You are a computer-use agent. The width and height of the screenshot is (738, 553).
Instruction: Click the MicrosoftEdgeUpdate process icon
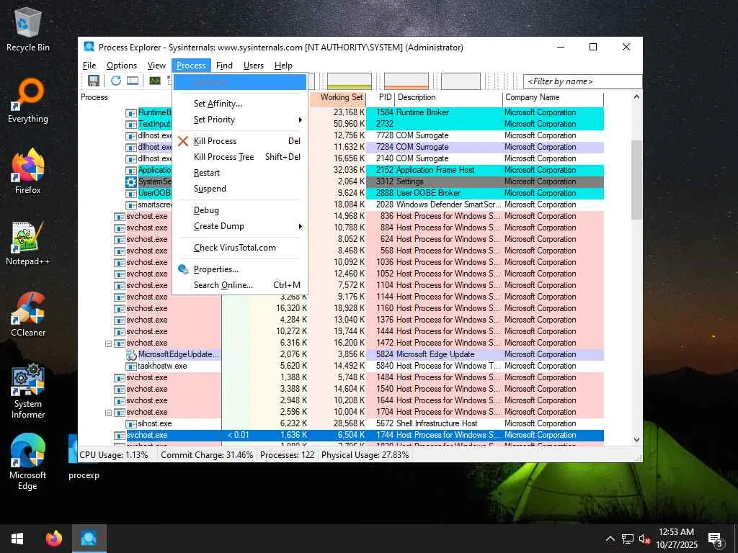click(131, 354)
